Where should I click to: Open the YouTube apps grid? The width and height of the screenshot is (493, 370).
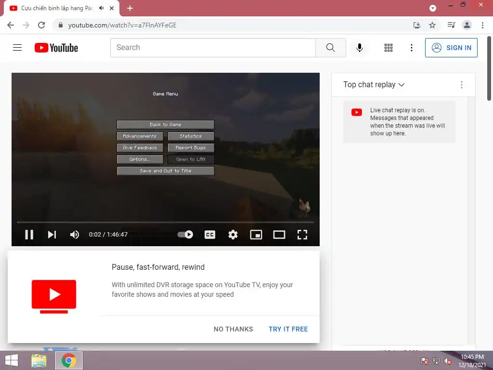click(x=389, y=48)
